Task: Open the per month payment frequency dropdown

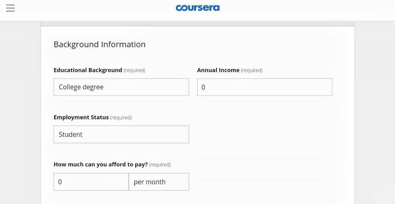Action: [x=159, y=182]
